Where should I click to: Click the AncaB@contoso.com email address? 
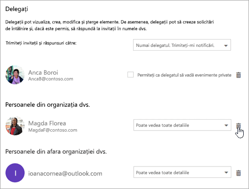51,79
